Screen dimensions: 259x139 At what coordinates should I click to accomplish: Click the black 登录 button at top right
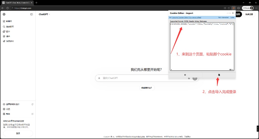point(239,14)
